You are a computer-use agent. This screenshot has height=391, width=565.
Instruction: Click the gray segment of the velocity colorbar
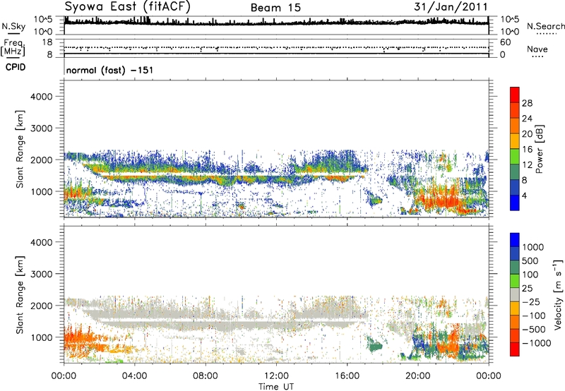click(515, 294)
